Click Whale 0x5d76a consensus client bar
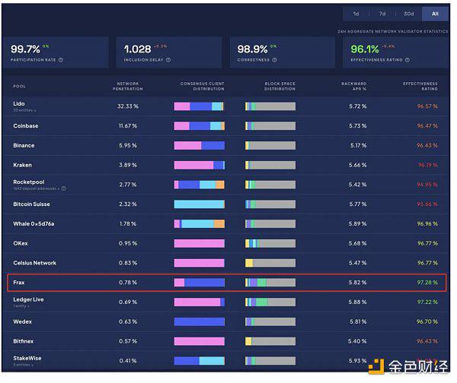The width and height of the screenshot is (457, 383). coord(200,223)
